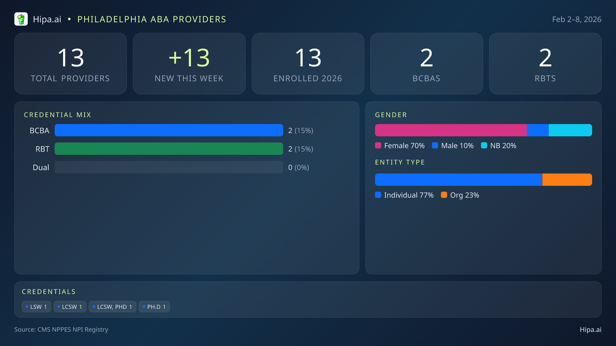Toggle the LSW 1 credential chip
Viewport: 616px width, 346px height.
coord(36,306)
